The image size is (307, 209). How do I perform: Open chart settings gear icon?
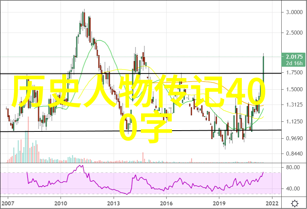295,203
